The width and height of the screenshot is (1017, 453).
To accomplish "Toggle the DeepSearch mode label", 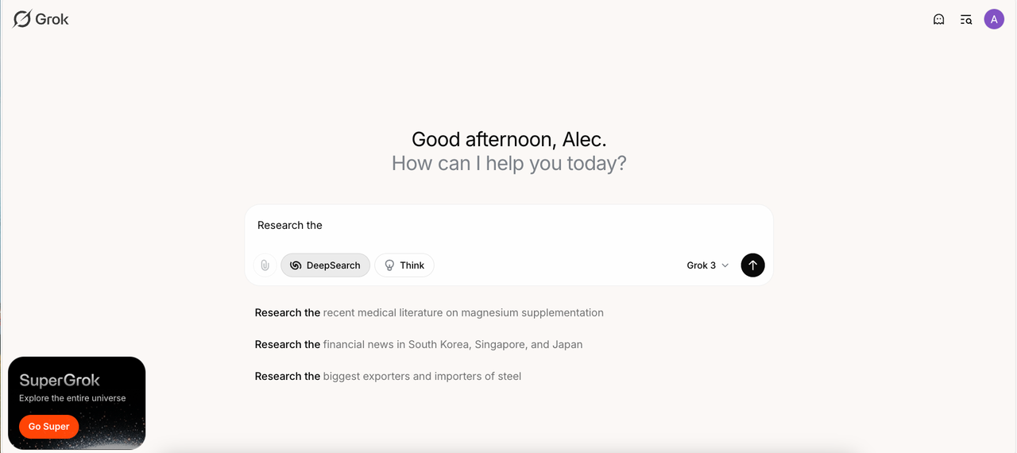I will click(334, 265).
